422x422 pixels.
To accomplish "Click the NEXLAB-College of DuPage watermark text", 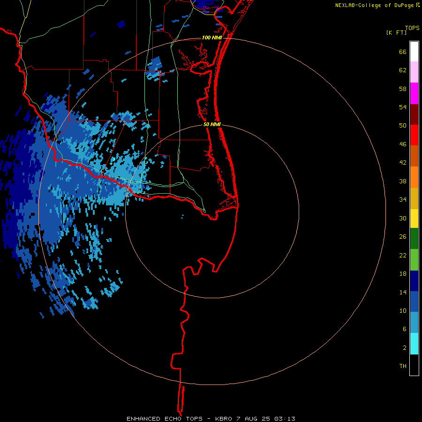I will (x=377, y=5).
